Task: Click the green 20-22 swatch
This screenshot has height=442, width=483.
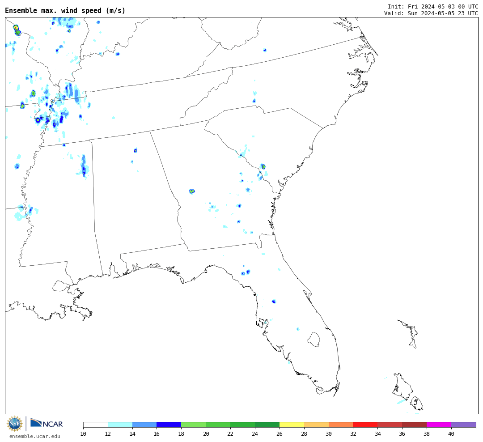Action: (x=218, y=425)
